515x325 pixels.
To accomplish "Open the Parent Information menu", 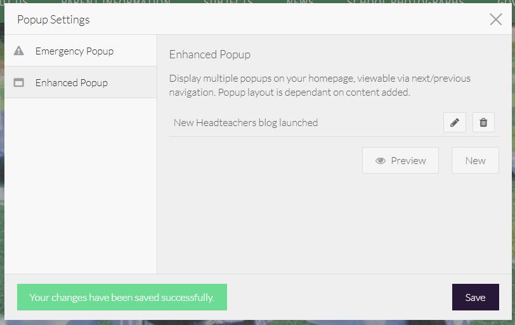I will (x=115, y=3).
